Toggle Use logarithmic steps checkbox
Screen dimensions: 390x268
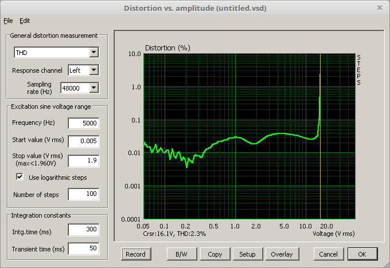19,178
